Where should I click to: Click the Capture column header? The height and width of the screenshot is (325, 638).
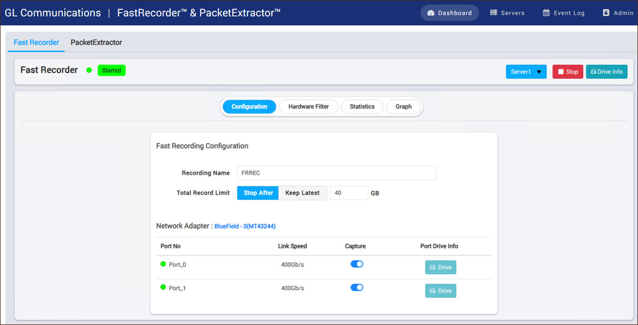[x=355, y=246]
